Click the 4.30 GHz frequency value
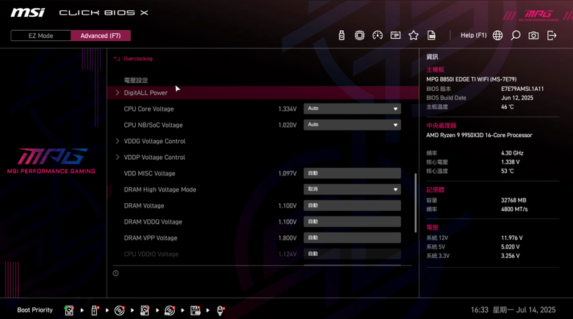573x319 pixels. click(x=512, y=153)
